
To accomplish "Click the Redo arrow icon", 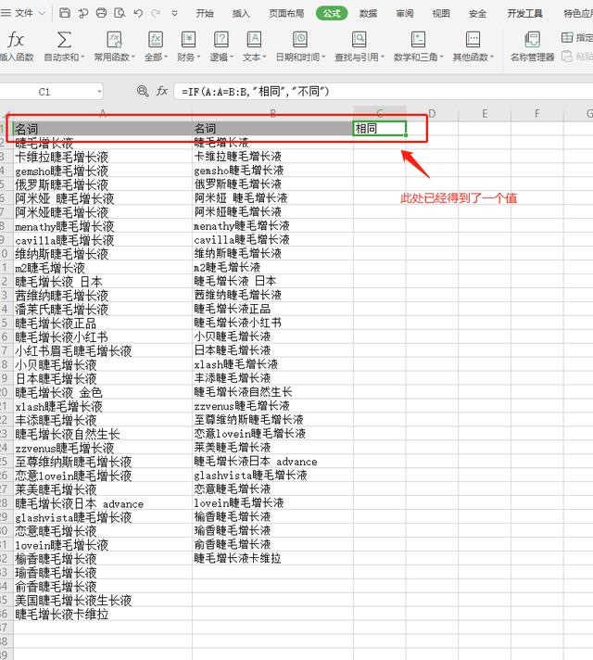I will tap(156, 14).
